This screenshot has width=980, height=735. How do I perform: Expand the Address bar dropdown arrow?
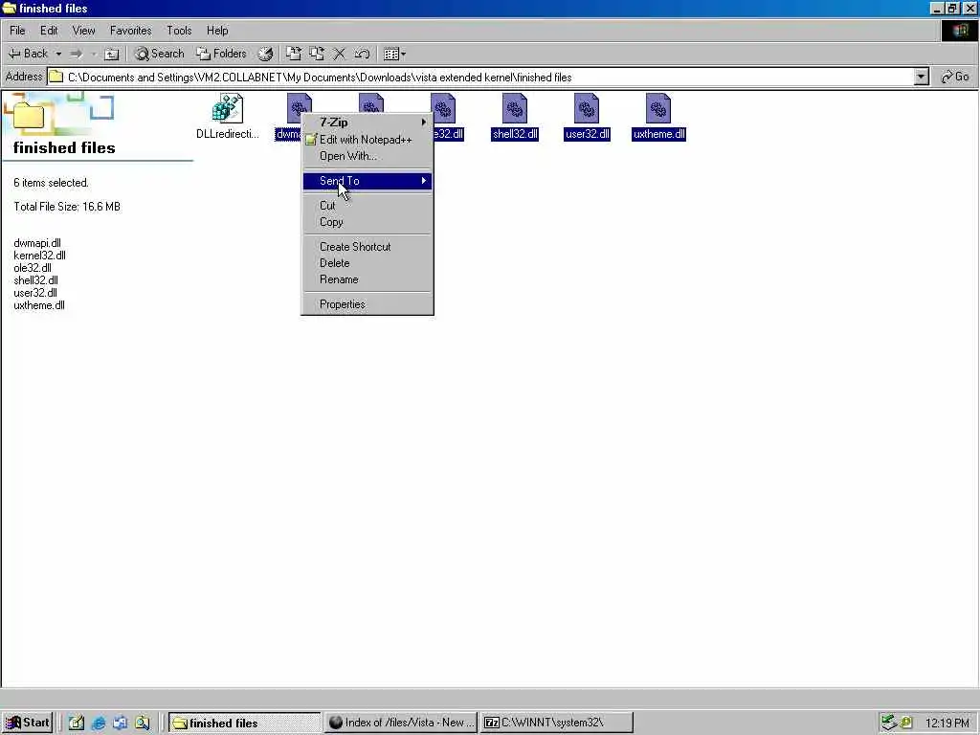pyautogui.click(x=921, y=77)
